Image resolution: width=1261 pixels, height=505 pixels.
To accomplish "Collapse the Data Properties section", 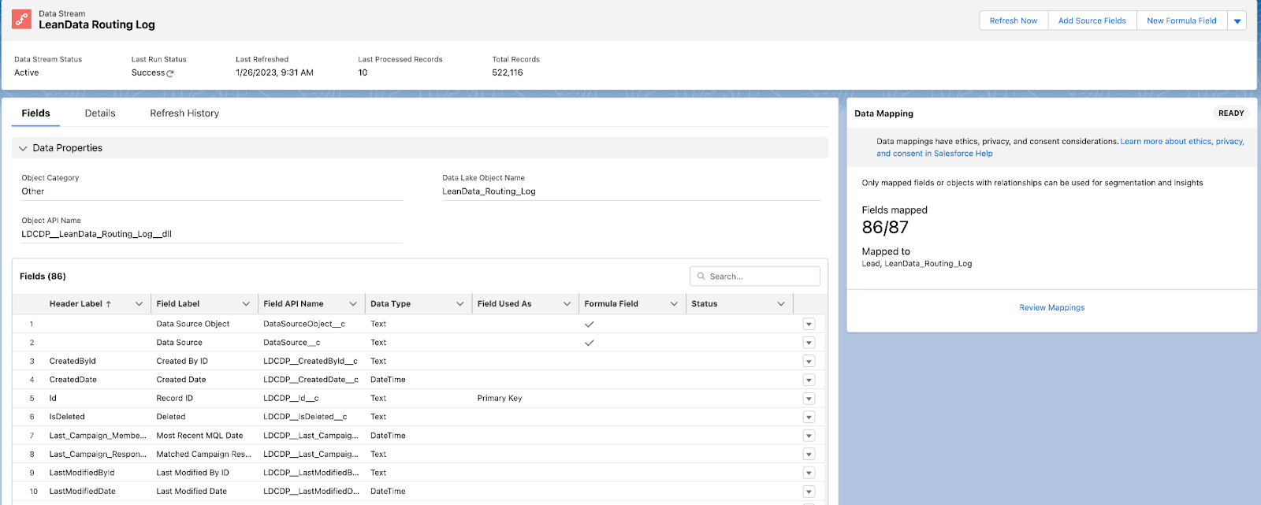I will coord(23,148).
